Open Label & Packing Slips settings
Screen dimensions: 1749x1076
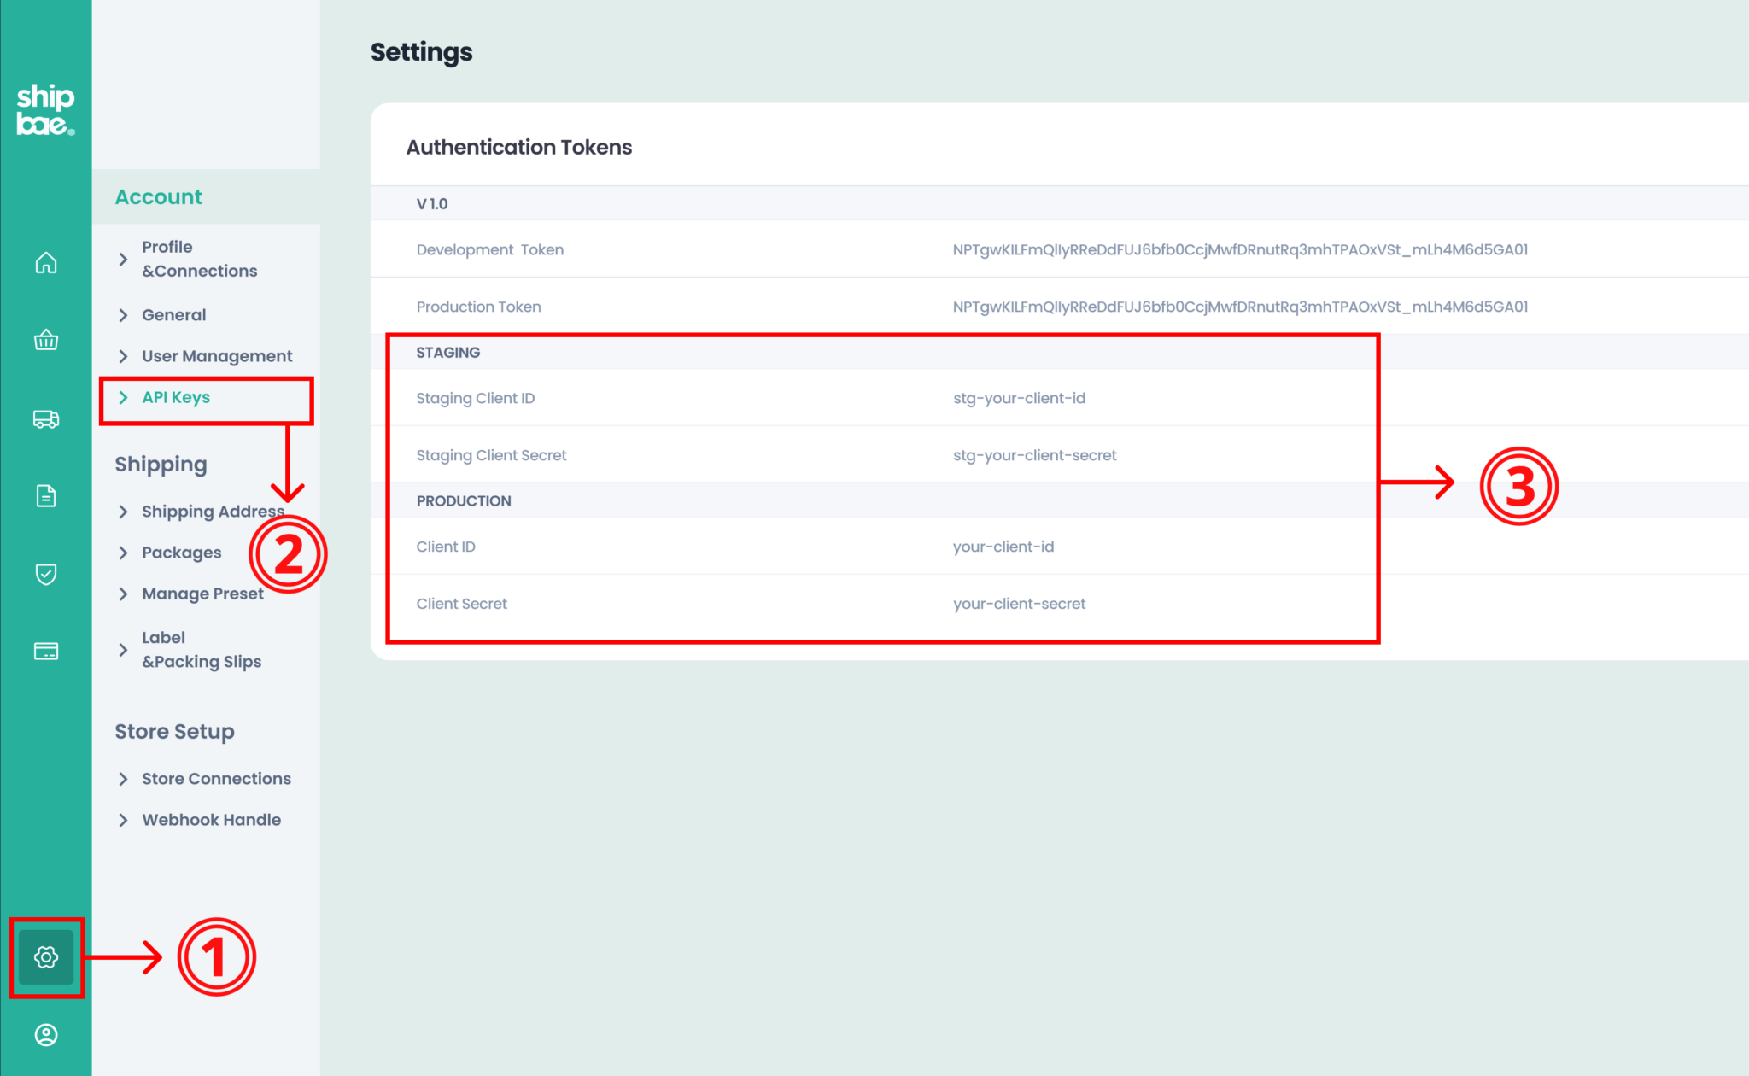point(202,649)
